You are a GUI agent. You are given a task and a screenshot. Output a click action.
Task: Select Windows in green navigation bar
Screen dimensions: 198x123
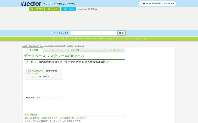click(x=78, y=38)
